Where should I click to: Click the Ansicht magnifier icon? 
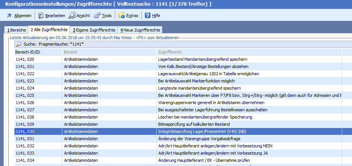click(72, 16)
